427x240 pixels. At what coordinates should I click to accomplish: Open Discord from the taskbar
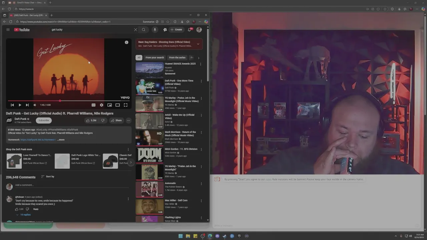tap(217, 236)
